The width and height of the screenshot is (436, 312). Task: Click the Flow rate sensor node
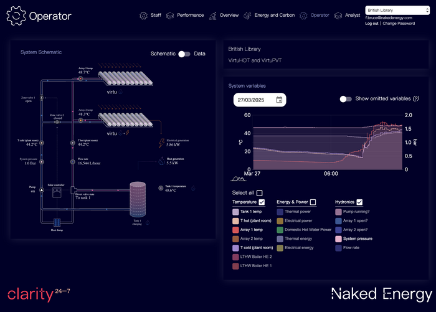click(73, 162)
